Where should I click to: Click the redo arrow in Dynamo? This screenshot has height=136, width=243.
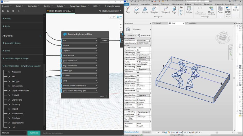coord(24,11)
